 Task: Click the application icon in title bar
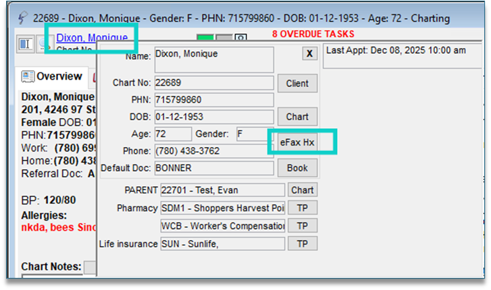click(23, 15)
